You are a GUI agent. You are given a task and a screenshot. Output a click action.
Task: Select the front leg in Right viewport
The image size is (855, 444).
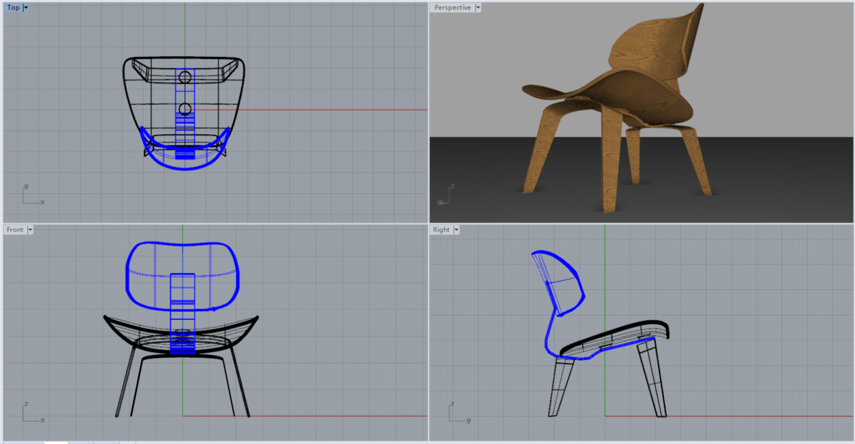653,379
